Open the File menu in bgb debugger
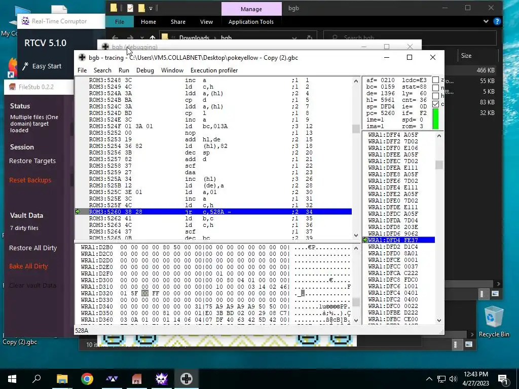Screen dimensions: 519x389 (x=82, y=70)
